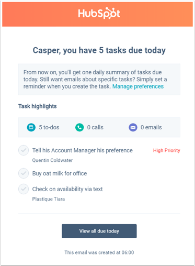
Task: Open the 'Check on availability via text' task
Action: 67,189
